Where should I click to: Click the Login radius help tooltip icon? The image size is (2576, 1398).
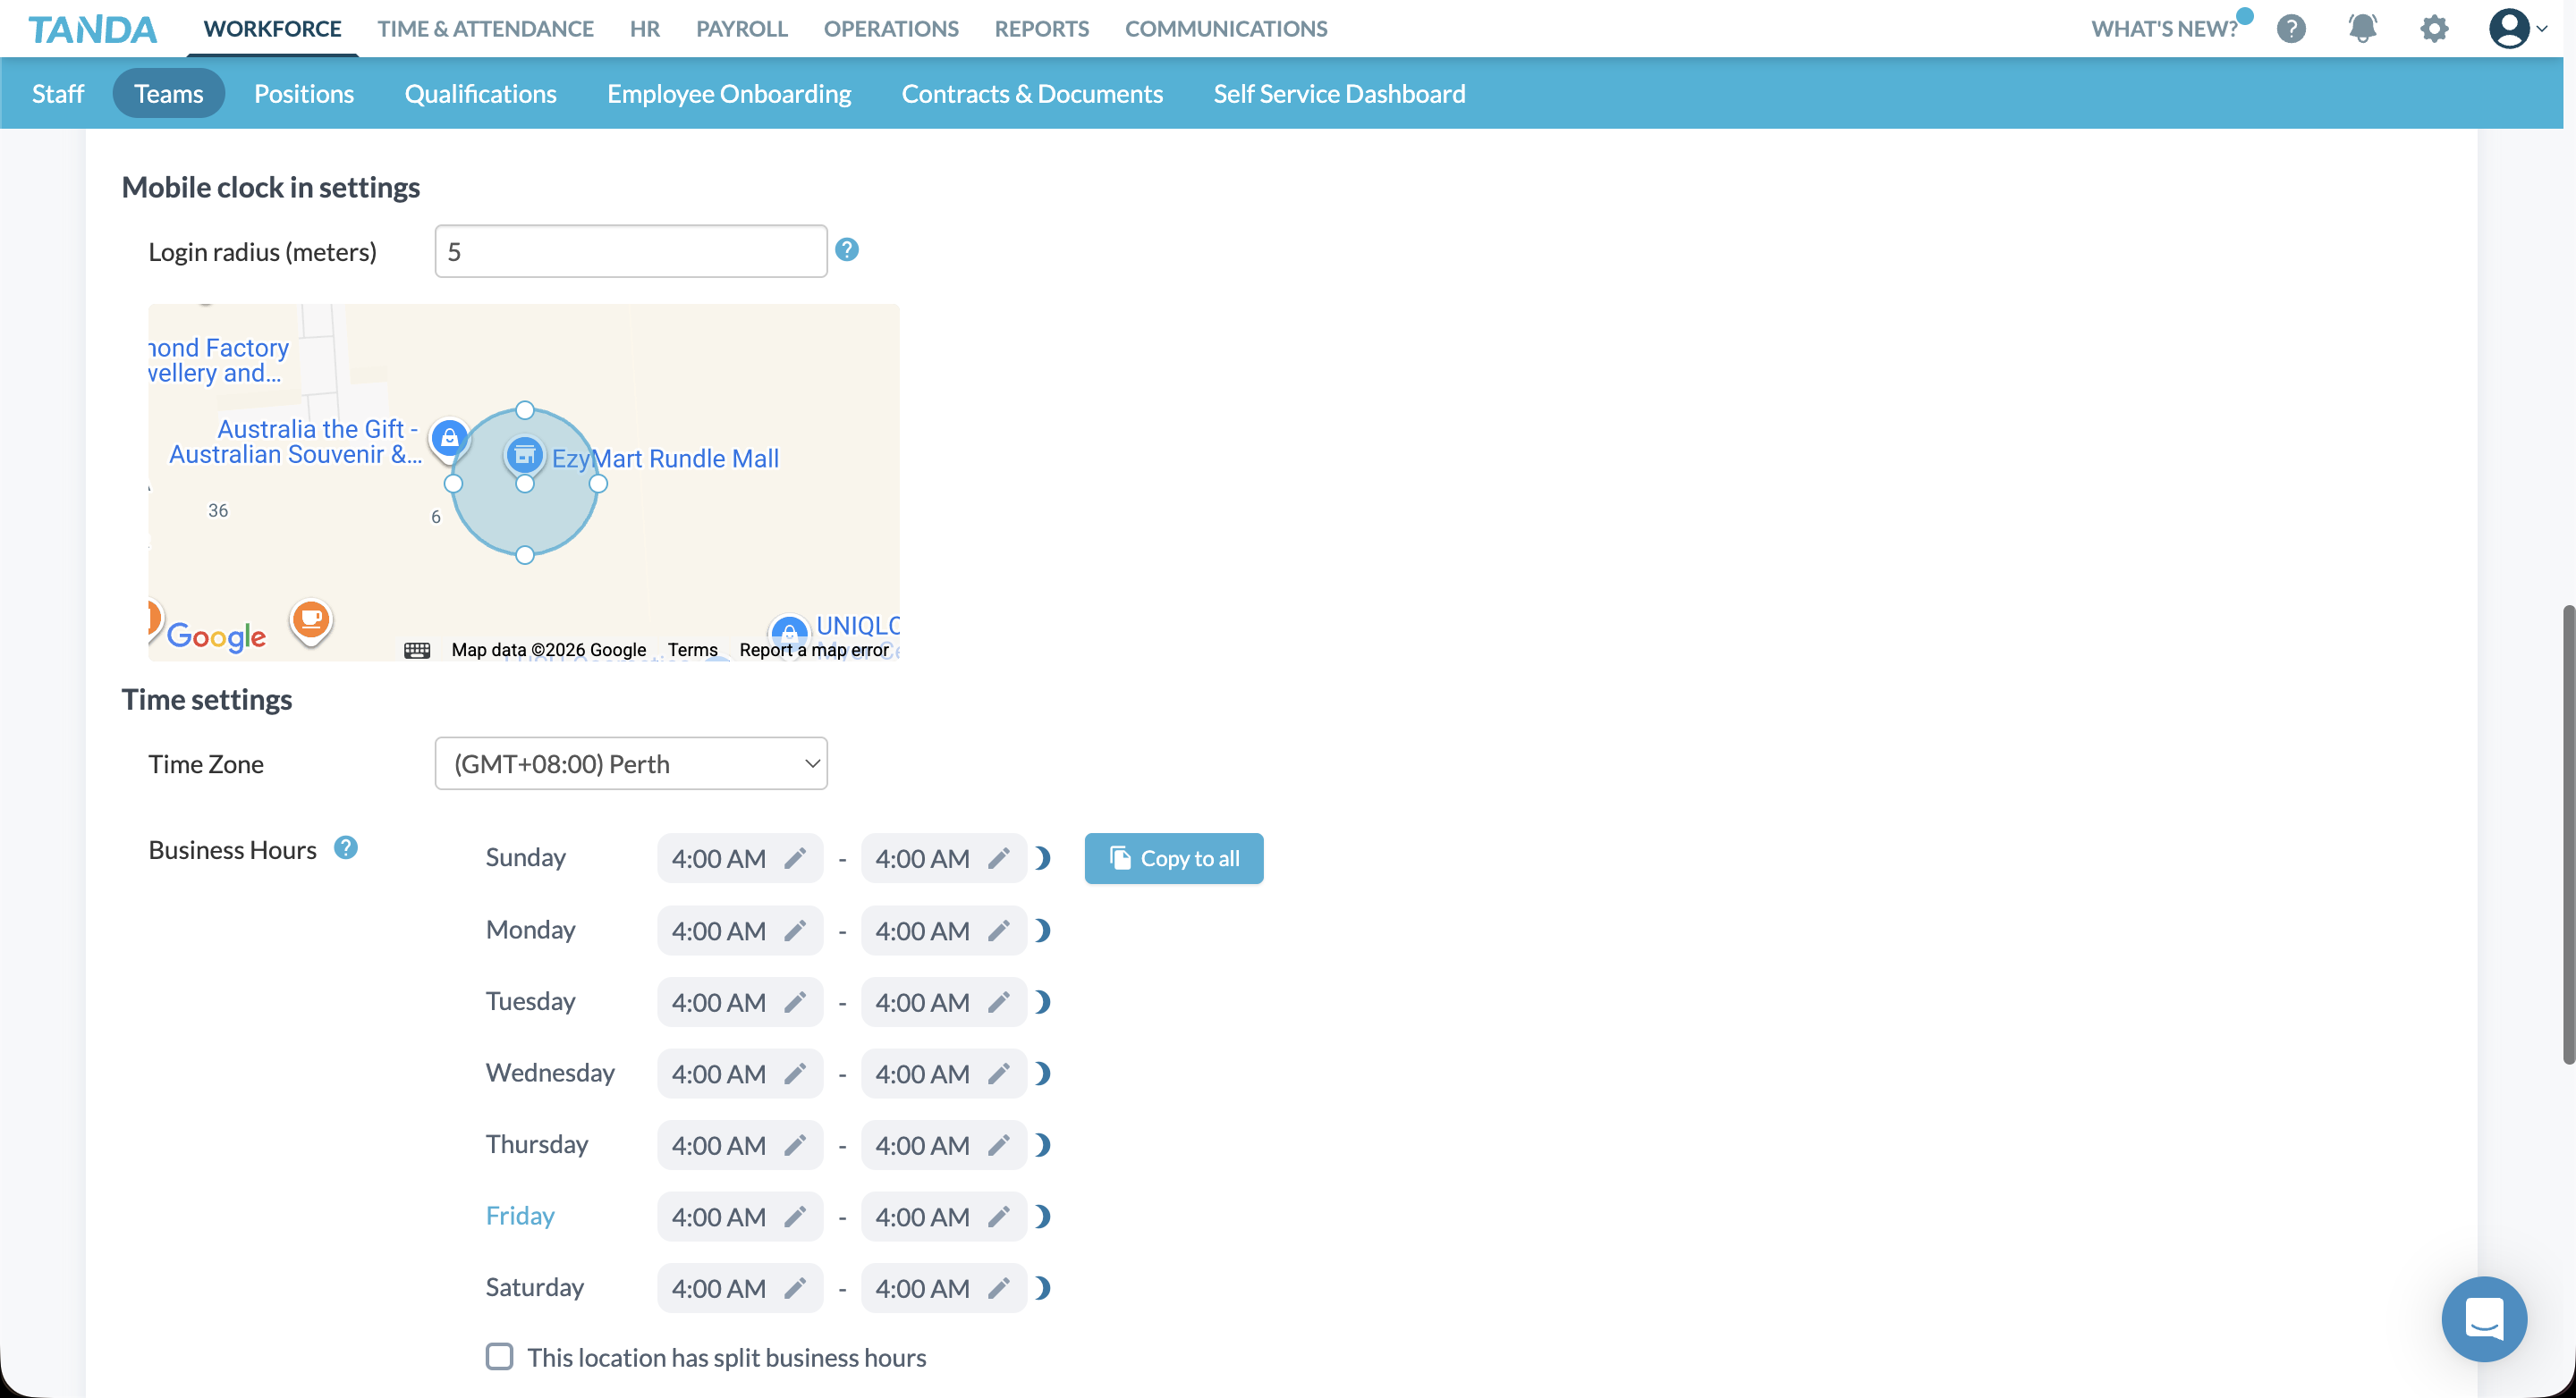click(847, 249)
